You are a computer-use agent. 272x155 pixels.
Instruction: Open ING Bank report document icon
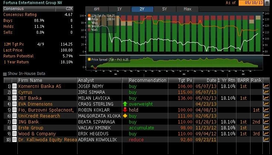click(14, 122)
